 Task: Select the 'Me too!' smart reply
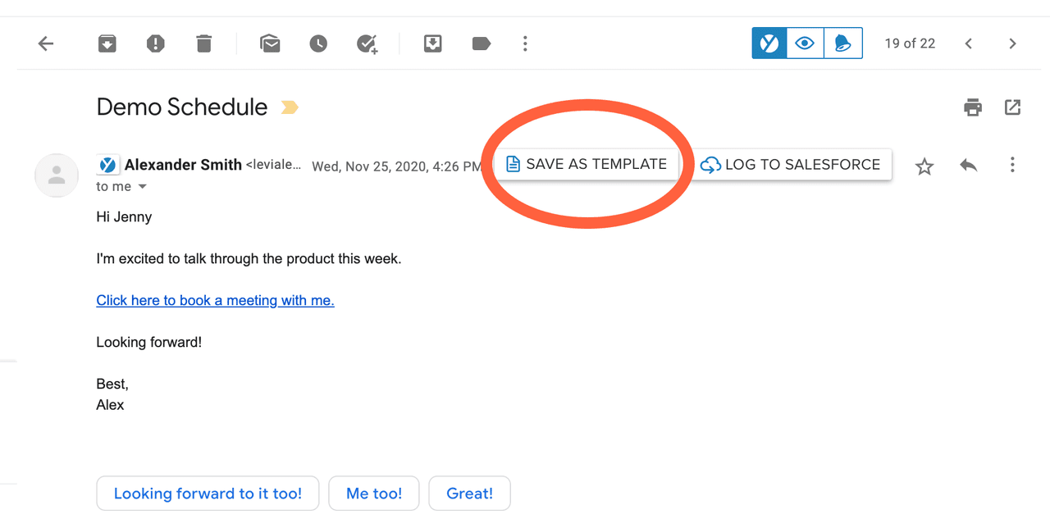[373, 493]
